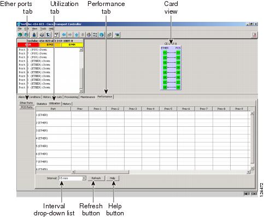The width and height of the screenshot is (264, 217).
Task: Click the red alert icon at toolbar right
Action: point(254,35)
